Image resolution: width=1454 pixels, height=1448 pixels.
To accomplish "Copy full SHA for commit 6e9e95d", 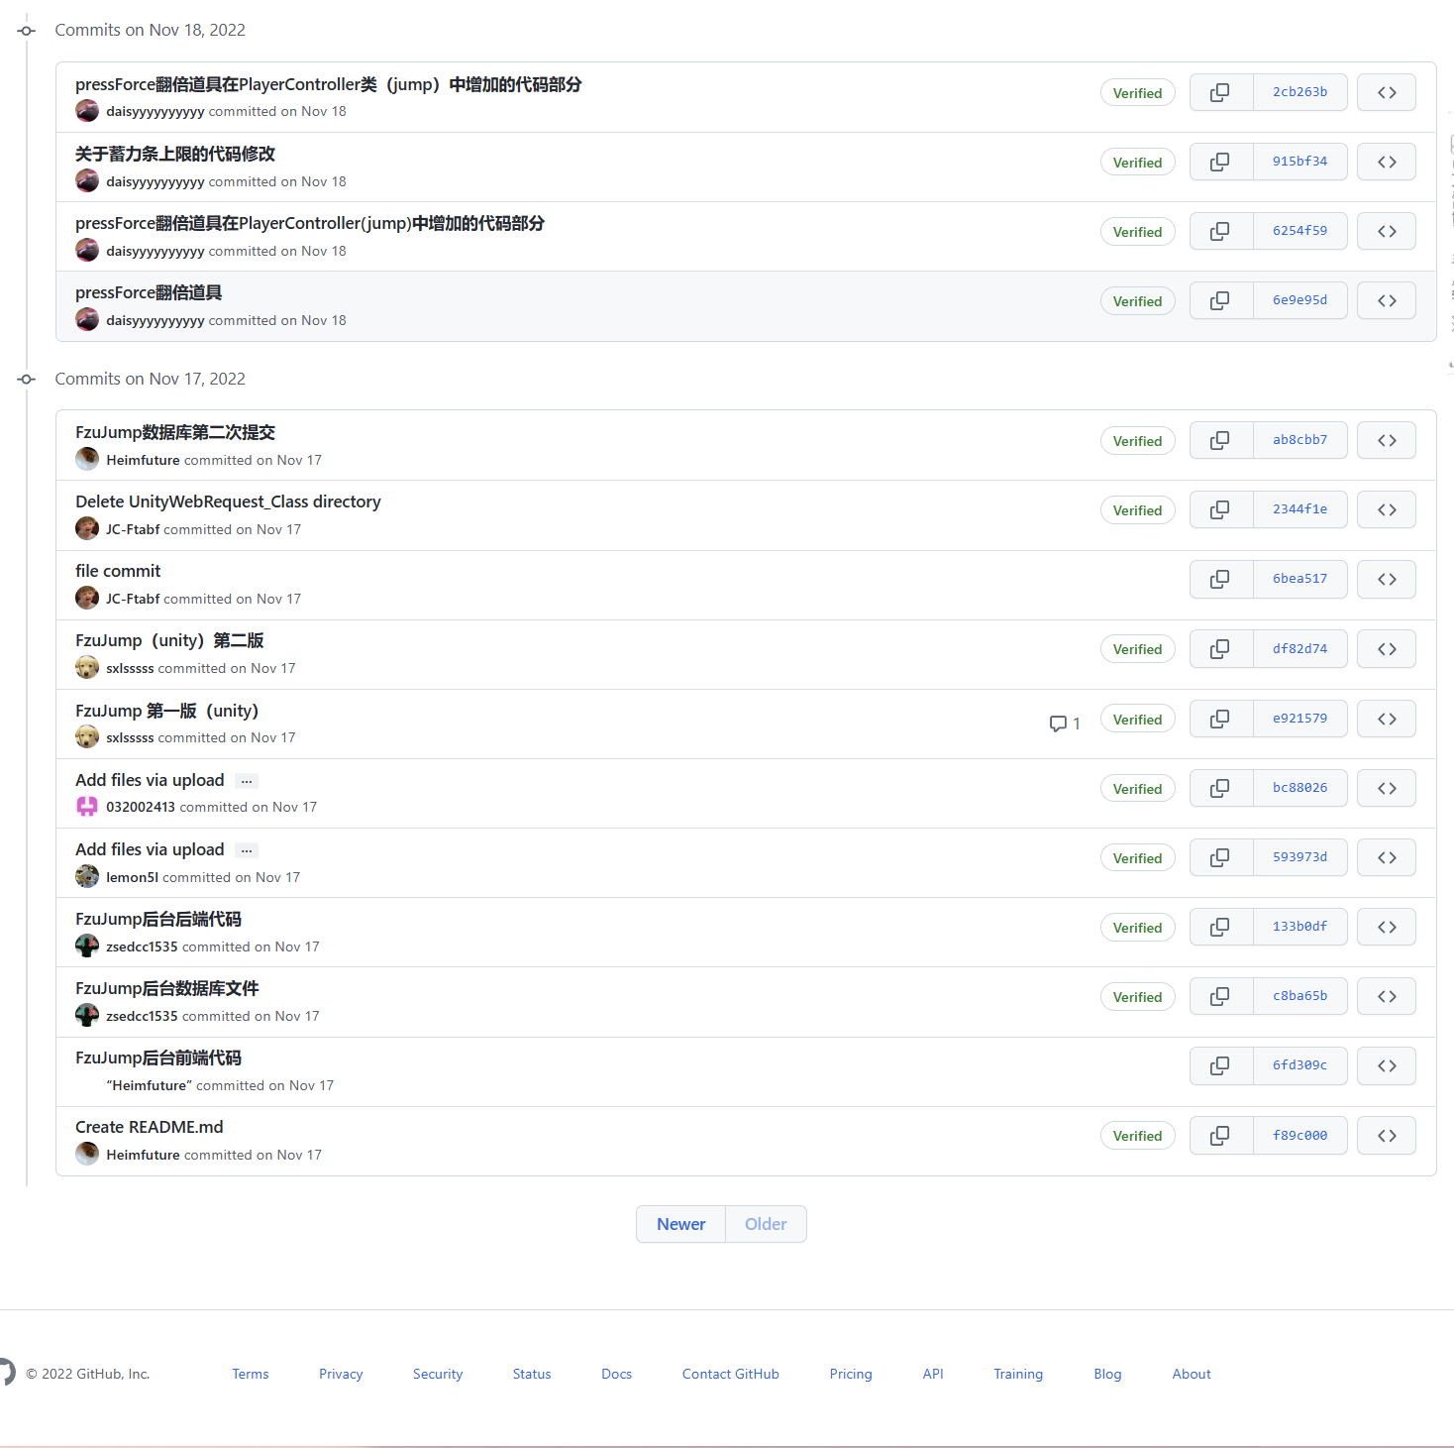I will tap(1220, 300).
